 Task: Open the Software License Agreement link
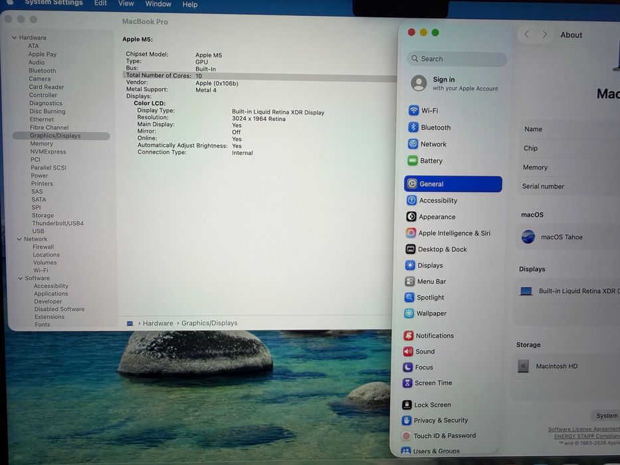pos(583,429)
